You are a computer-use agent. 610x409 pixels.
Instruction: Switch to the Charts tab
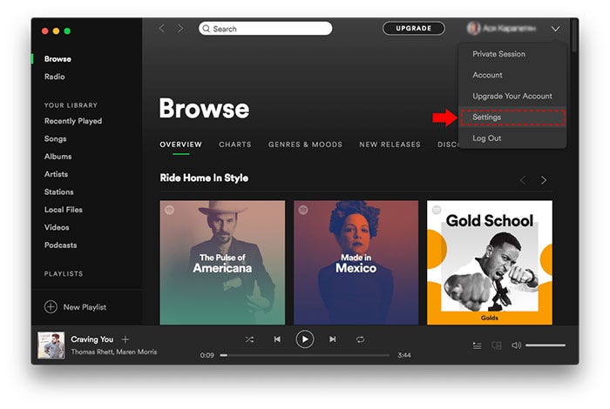click(x=235, y=144)
